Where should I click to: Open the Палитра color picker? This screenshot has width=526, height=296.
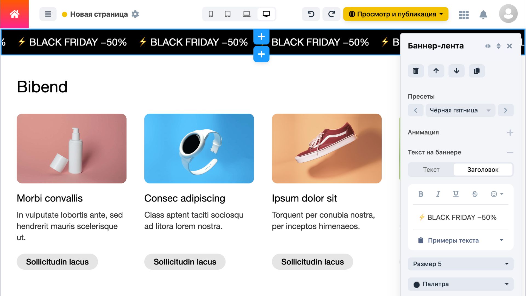tap(461, 284)
